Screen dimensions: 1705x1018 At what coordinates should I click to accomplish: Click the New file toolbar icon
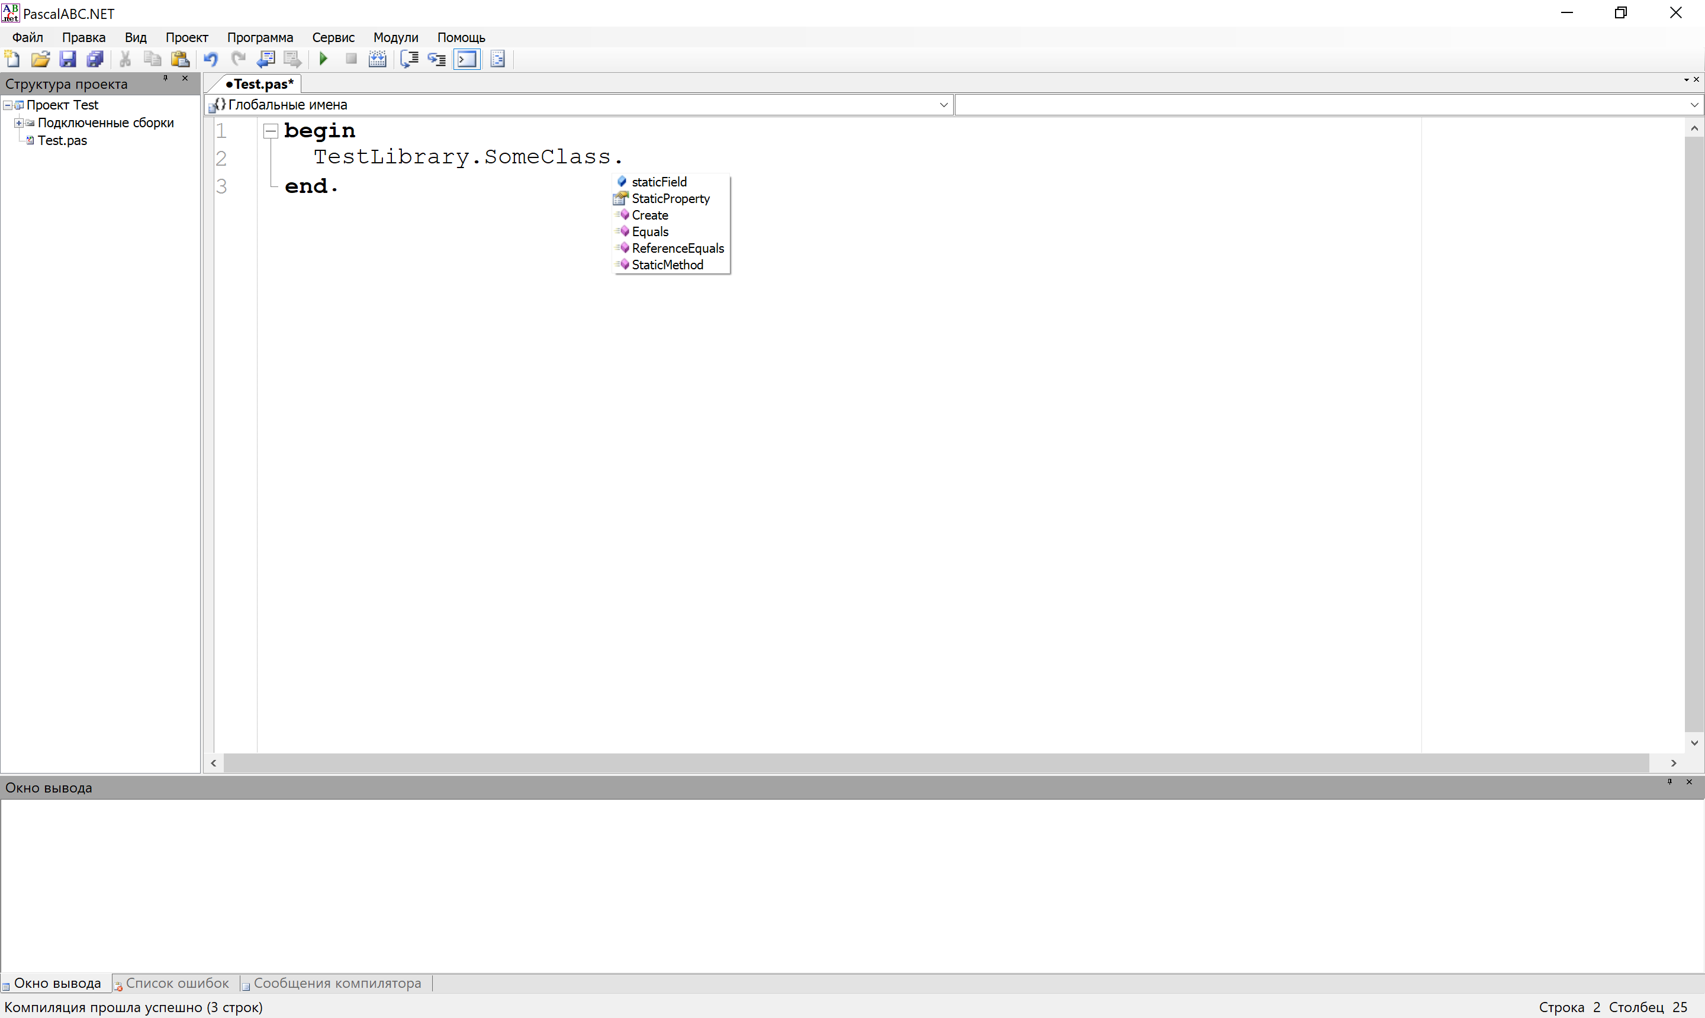click(12, 59)
